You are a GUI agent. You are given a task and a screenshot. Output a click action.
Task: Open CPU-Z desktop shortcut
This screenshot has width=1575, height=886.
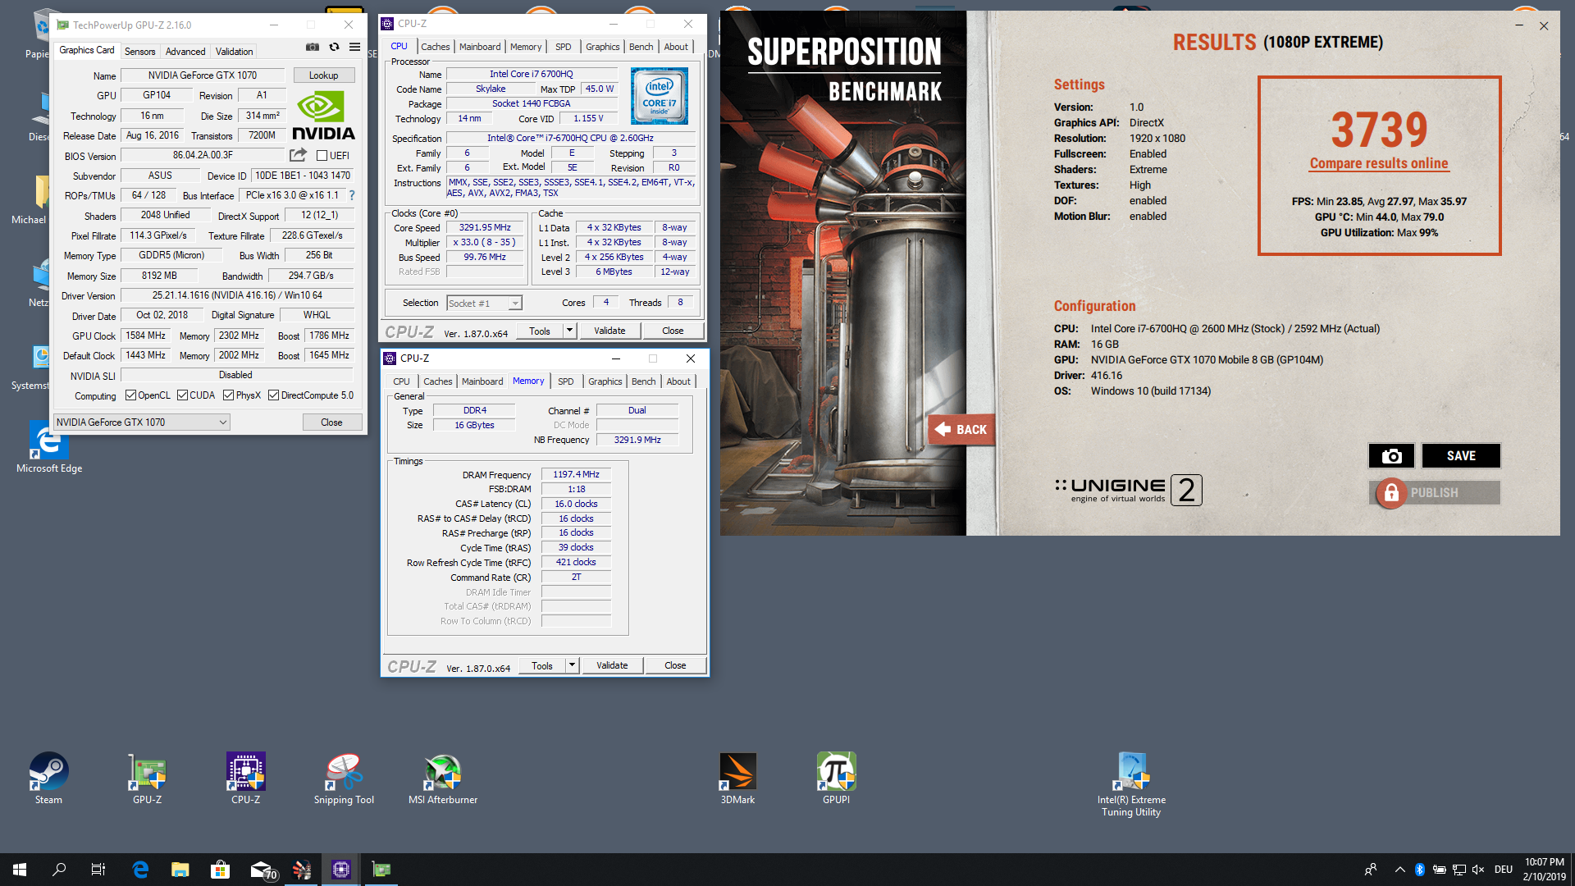246,779
